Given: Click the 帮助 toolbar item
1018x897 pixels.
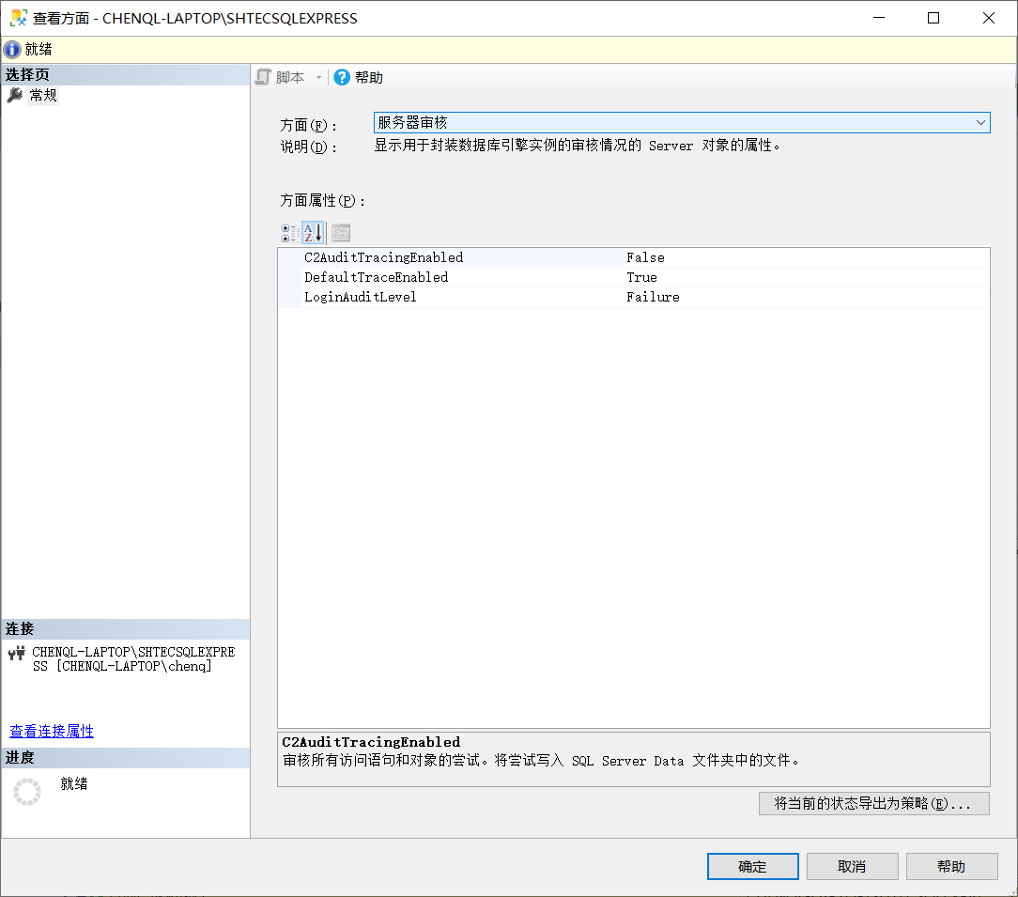Looking at the screenshot, I should 368,78.
